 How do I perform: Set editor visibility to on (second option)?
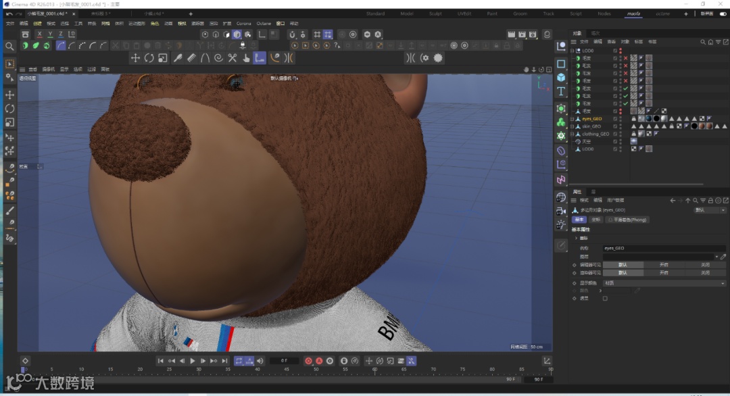664,265
